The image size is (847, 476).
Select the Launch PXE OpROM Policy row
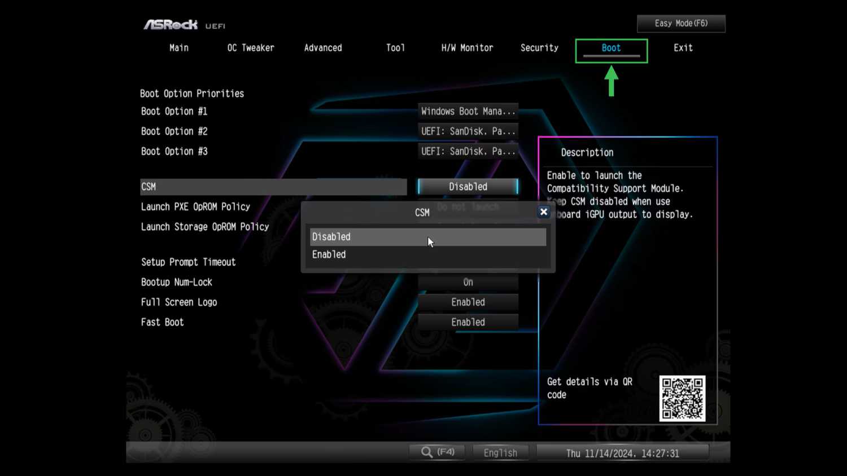point(195,207)
